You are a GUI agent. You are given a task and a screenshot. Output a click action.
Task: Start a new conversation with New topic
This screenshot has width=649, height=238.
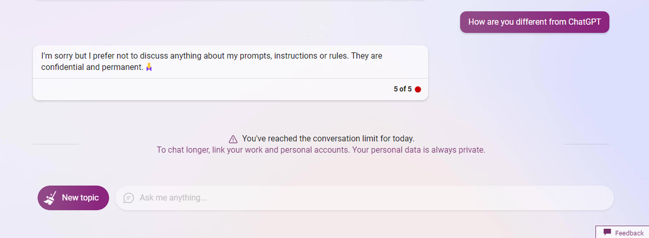pyautogui.click(x=73, y=198)
